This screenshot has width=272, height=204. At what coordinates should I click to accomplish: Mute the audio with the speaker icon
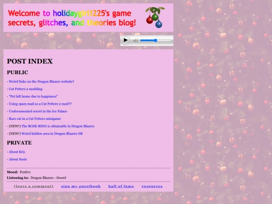point(135,41)
